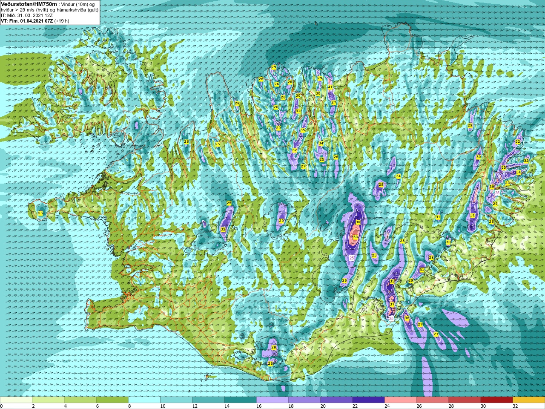Click the "VT: Fim. 01.04.2021 07Z" valid time

pos(26,21)
